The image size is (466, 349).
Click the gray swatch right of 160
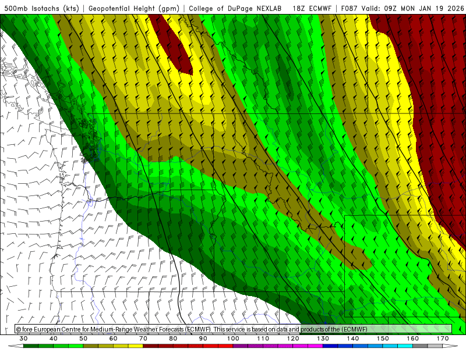click(420, 346)
